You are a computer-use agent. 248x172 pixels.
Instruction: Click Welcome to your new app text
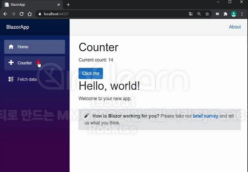point(105,98)
